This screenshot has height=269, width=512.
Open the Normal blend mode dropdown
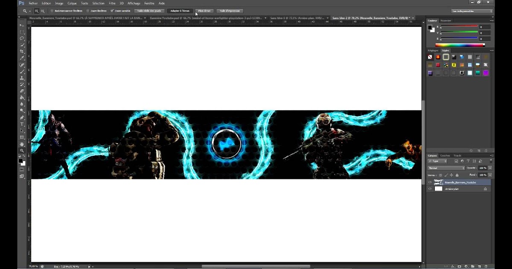pos(446,168)
